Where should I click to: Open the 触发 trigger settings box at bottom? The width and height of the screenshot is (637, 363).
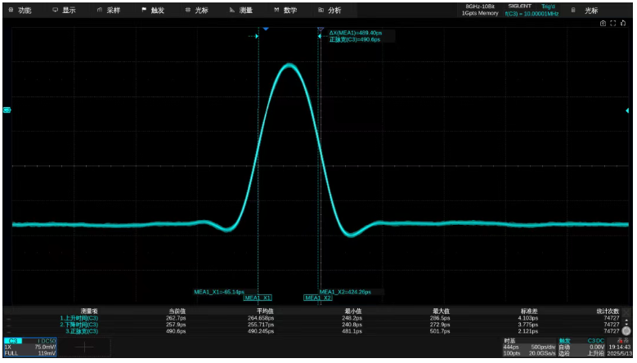click(582, 347)
